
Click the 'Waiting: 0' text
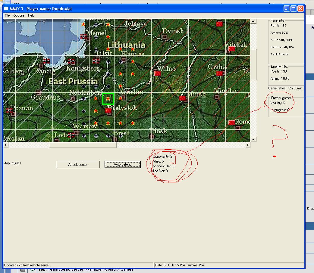click(278, 103)
